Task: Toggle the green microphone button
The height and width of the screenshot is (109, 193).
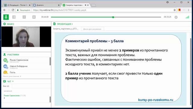Action: tap(6, 17)
